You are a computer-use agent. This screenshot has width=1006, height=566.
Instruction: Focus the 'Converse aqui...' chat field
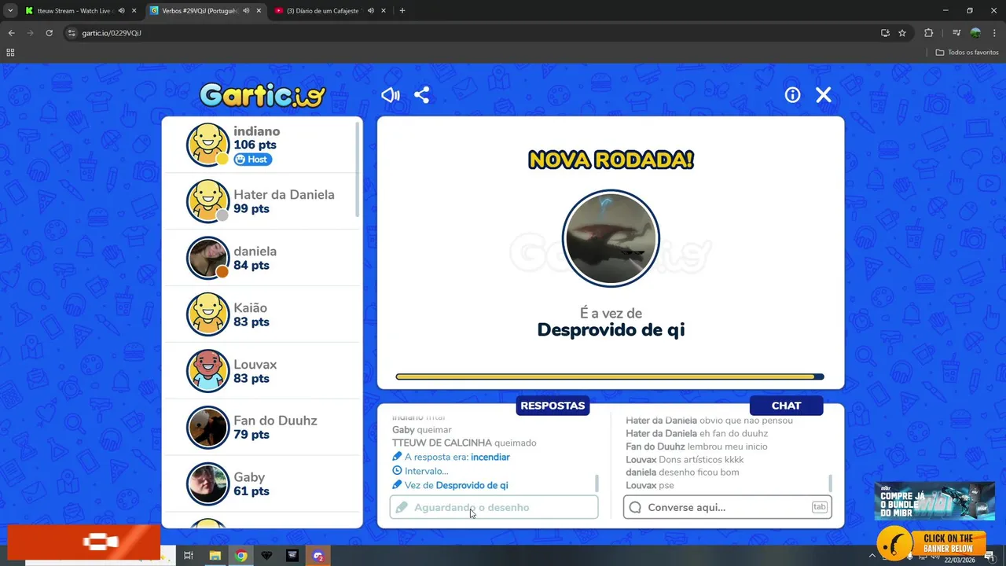(x=727, y=507)
